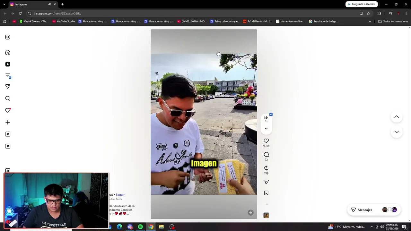Open YouTube Studio bookmark

point(63,21)
